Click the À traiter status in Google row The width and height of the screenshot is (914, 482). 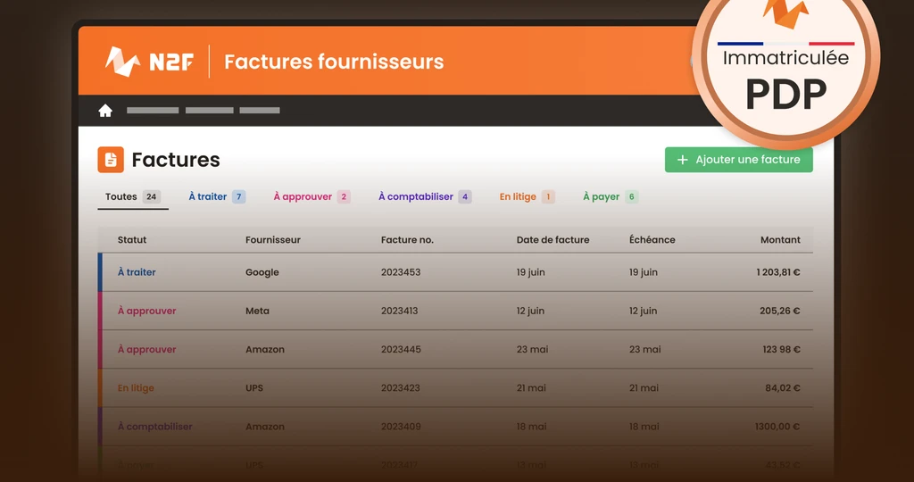137,272
